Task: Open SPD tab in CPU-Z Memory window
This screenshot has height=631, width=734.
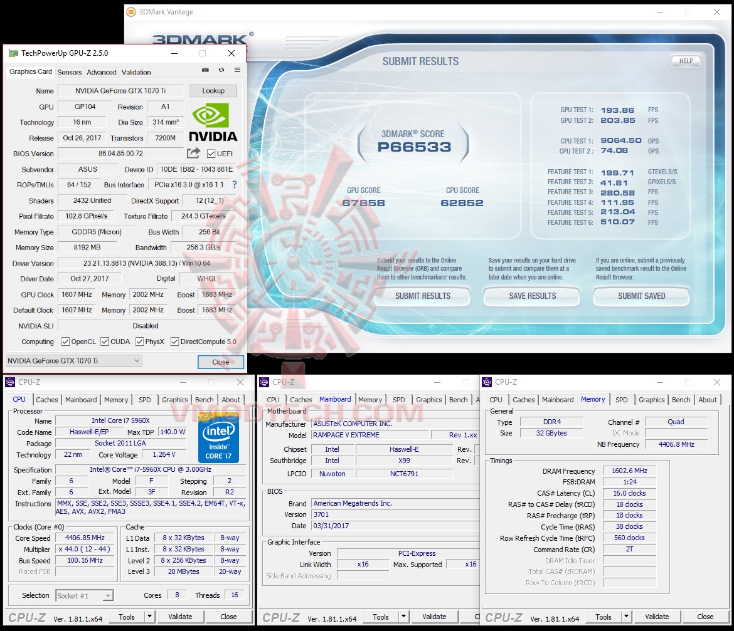Action: coord(621,400)
